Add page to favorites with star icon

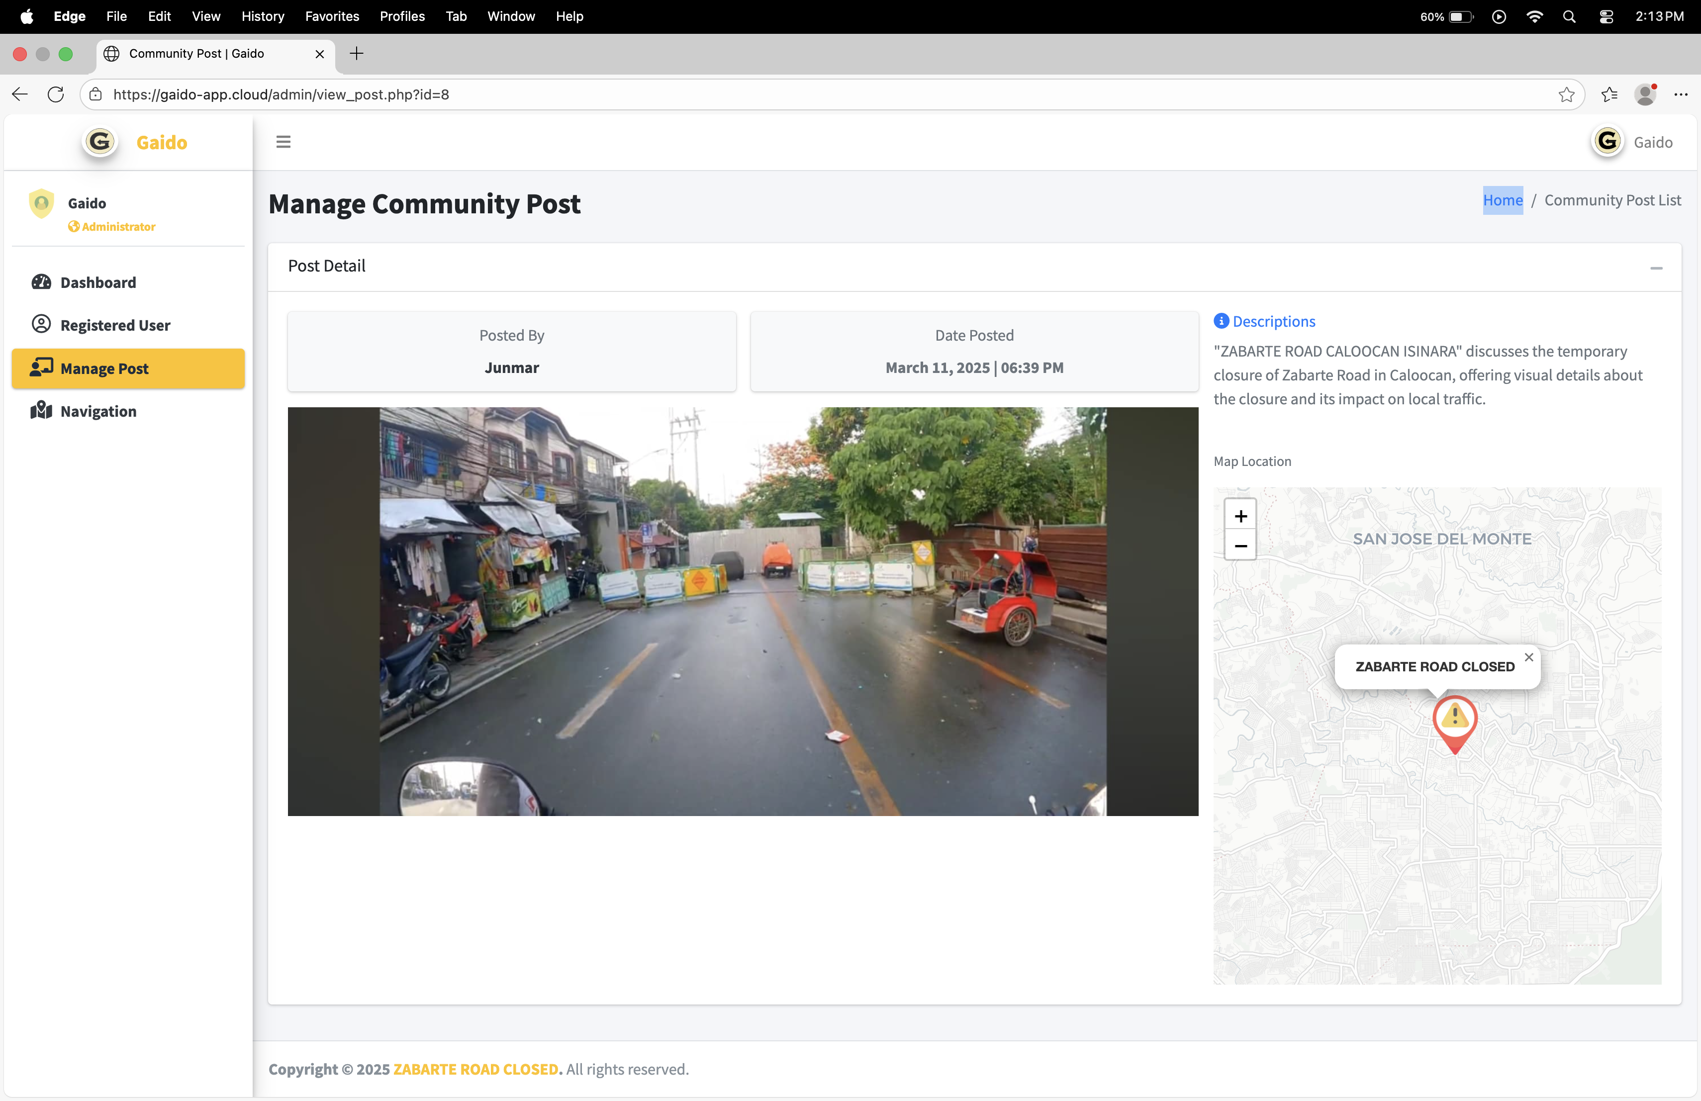[x=1566, y=94]
